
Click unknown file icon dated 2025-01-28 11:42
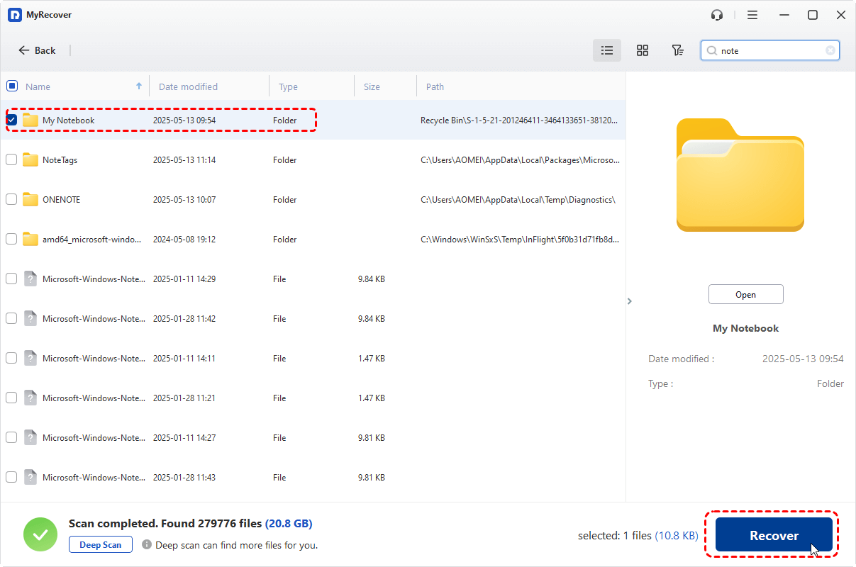click(x=30, y=318)
